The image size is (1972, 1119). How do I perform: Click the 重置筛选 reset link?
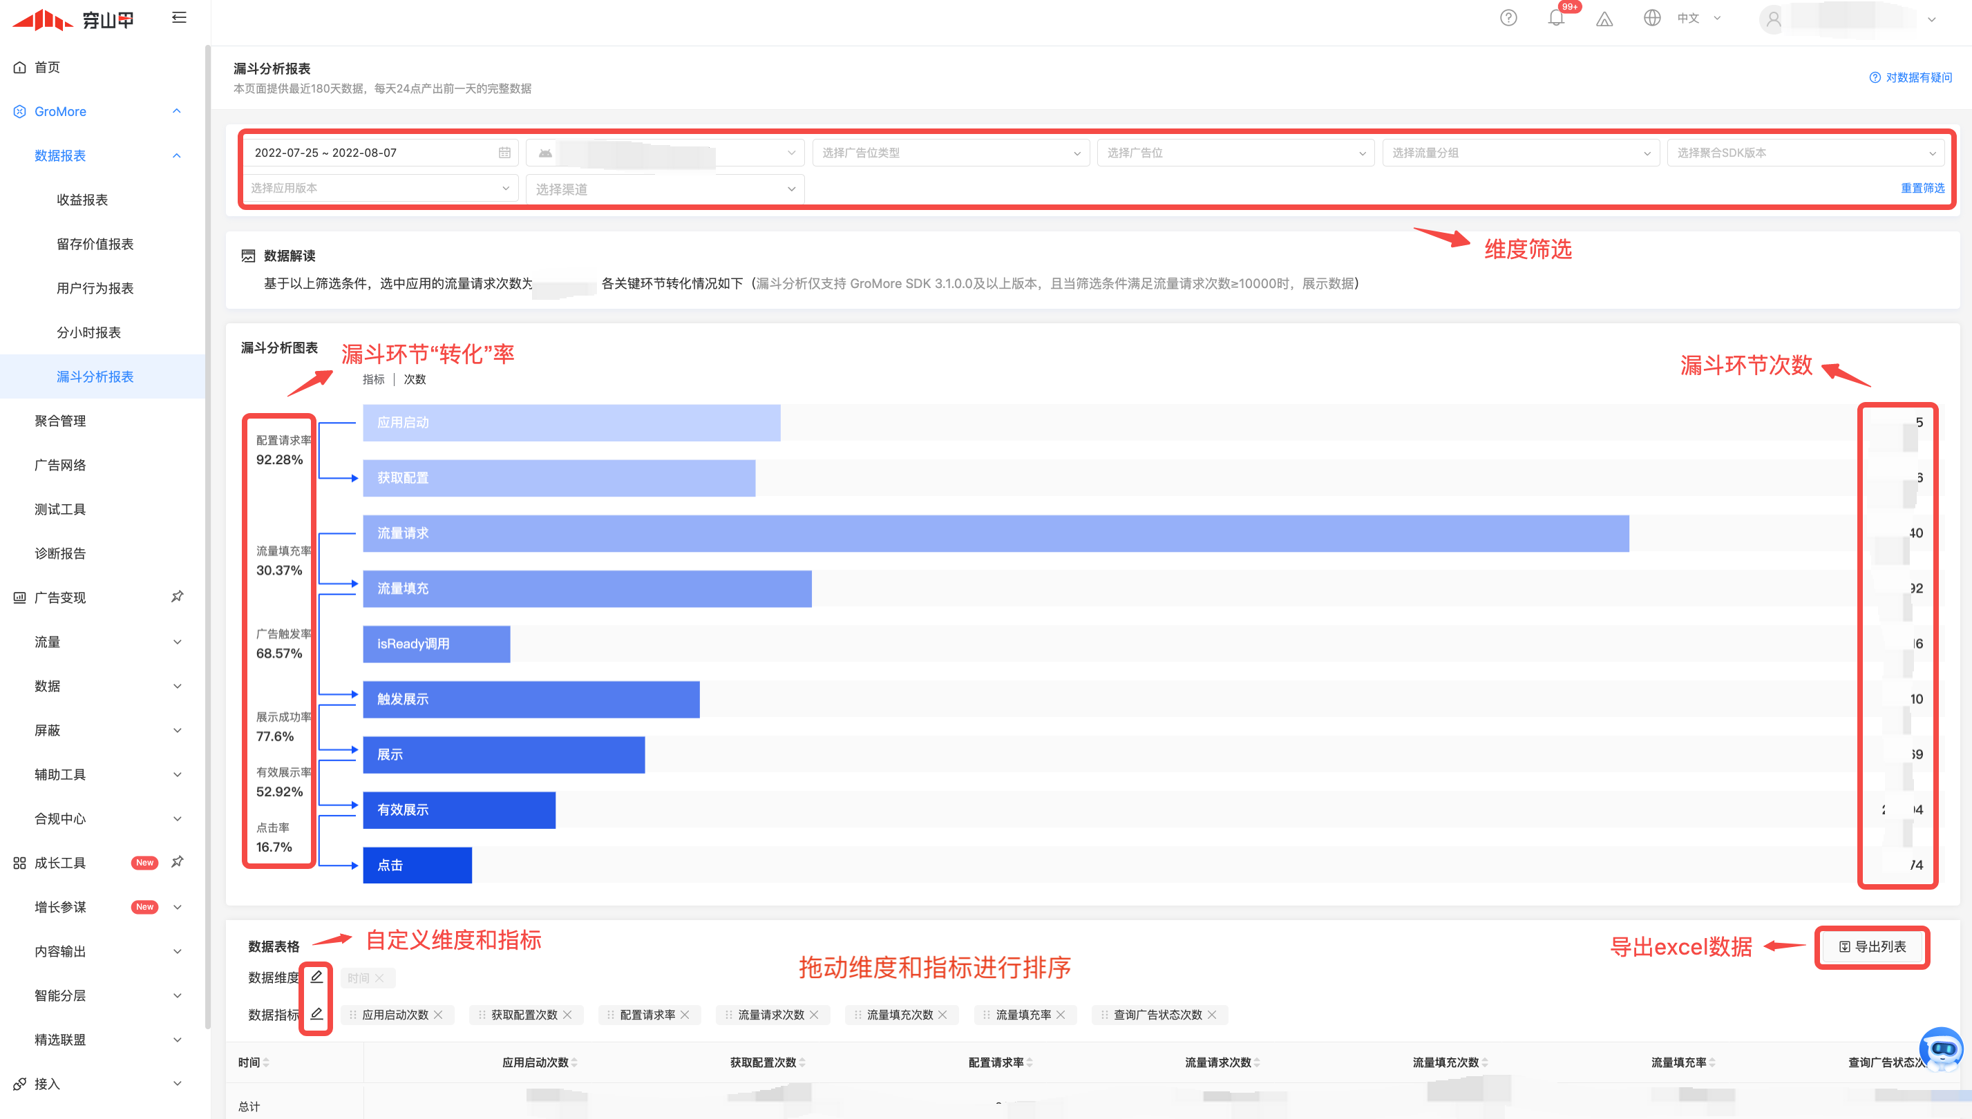[x=1922, y=187]
